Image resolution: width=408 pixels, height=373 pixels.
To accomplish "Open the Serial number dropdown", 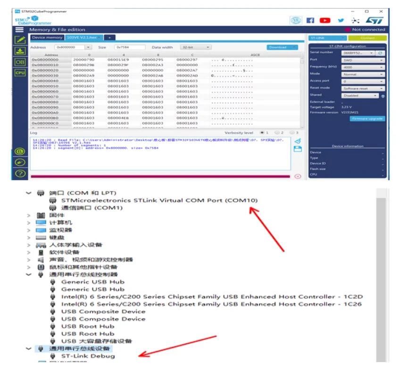I will pyautogui.click(x=359, y=53).
